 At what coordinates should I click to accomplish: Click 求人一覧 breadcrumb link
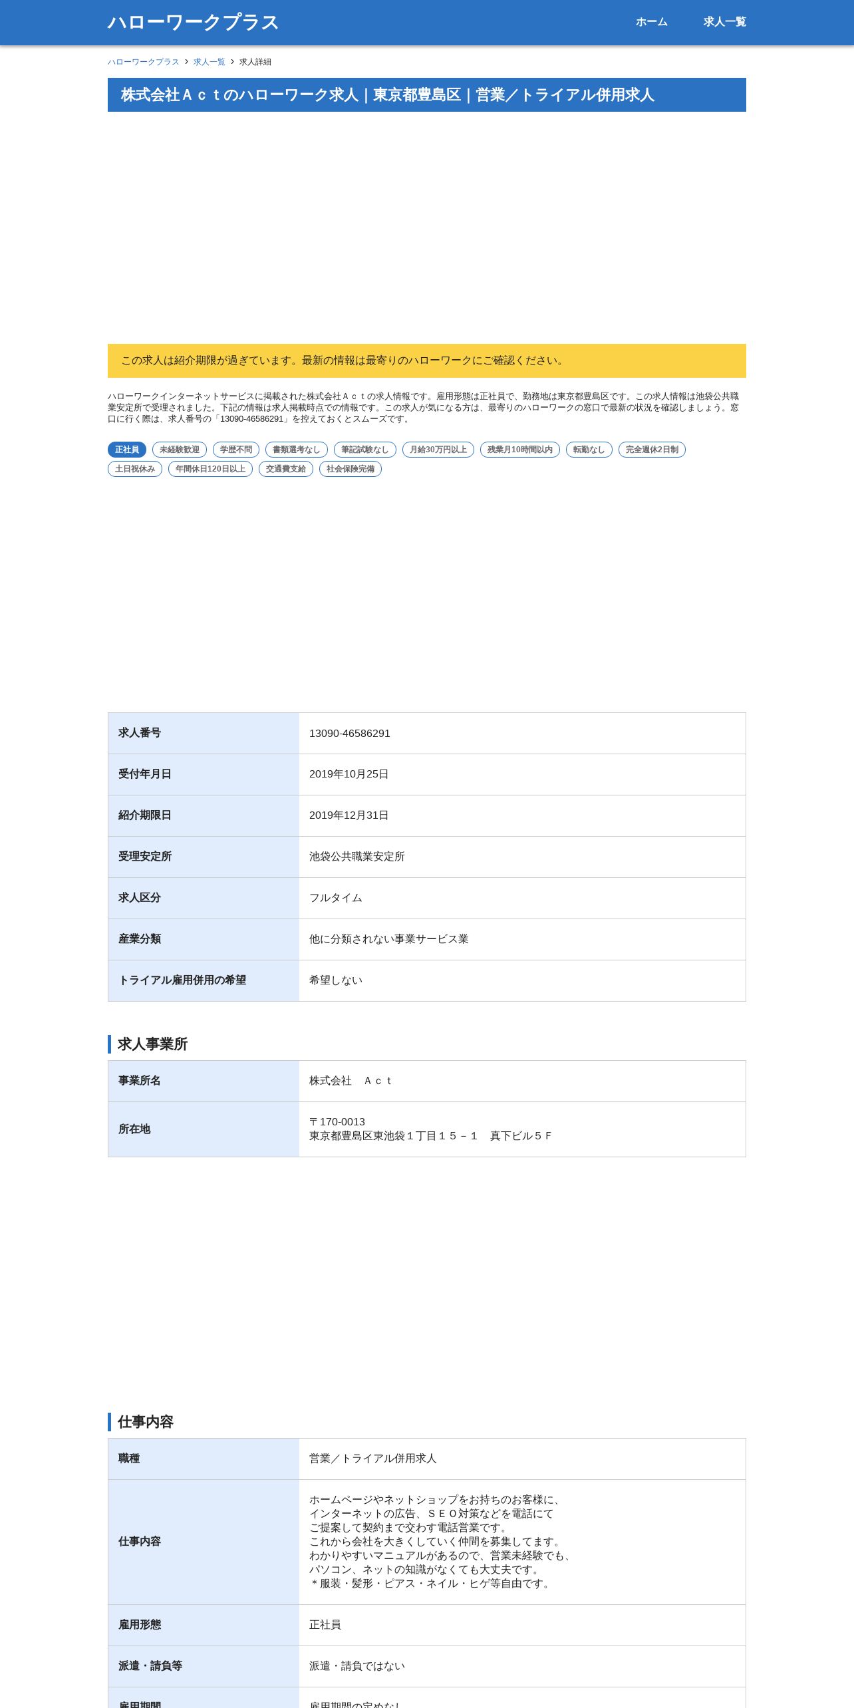click(210, 62)
